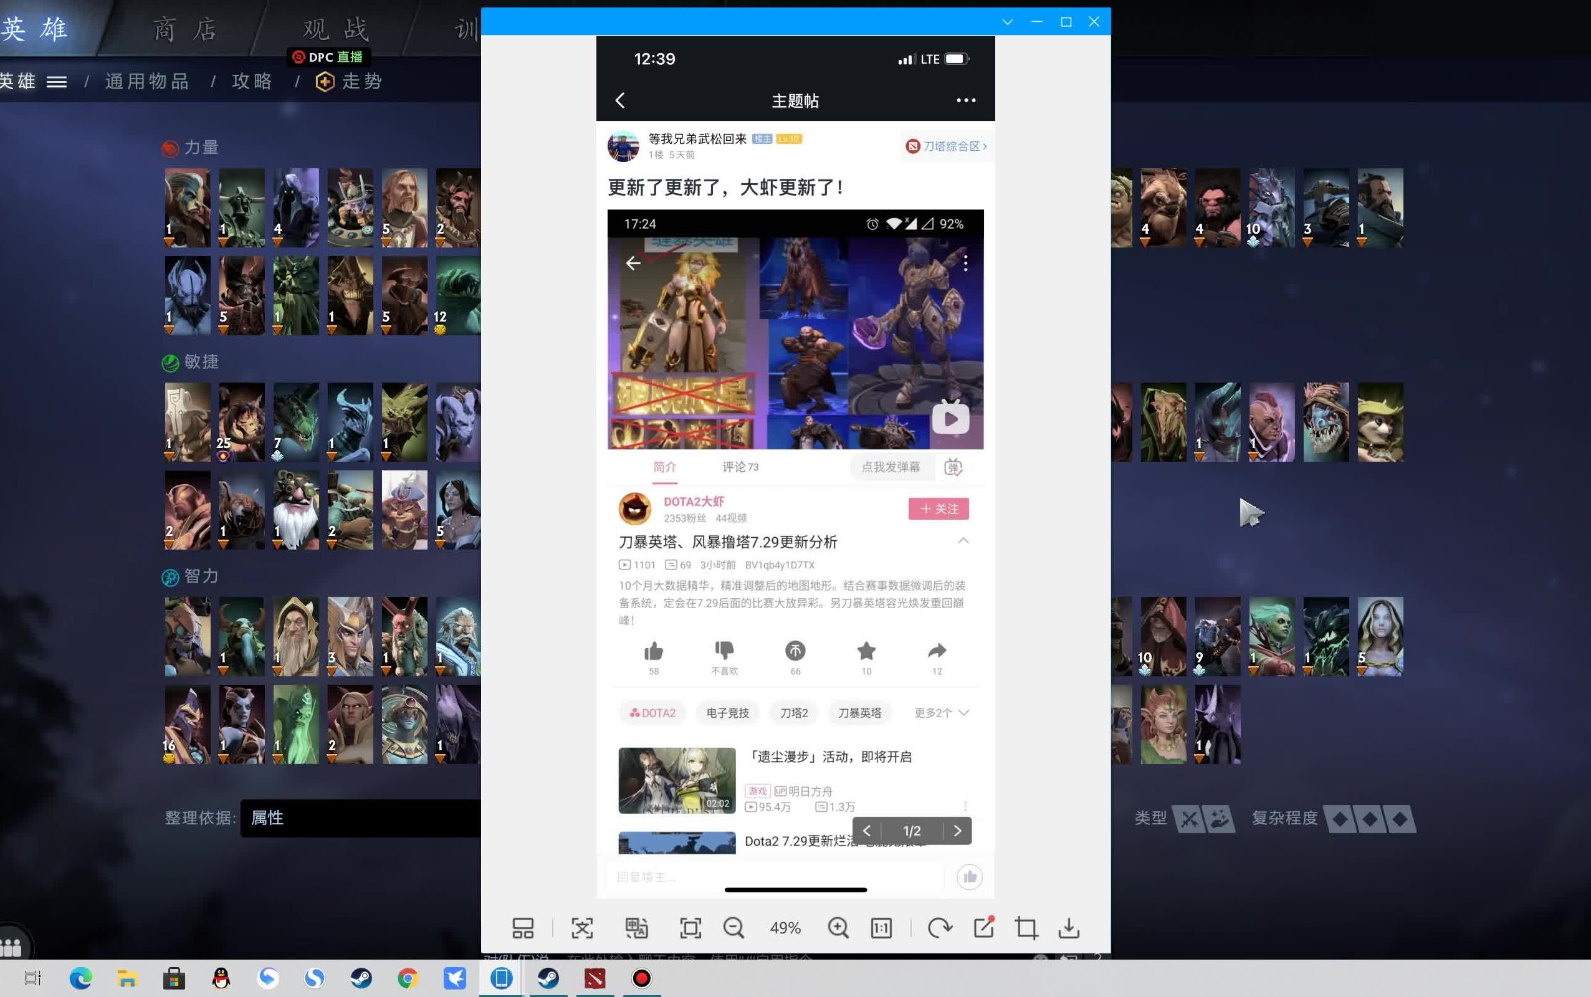Image resolution: width=1591 pixels, height=997 pixels.
Task: Open the 遗尘漫步 video thumbnail
Action: (677, 781)
